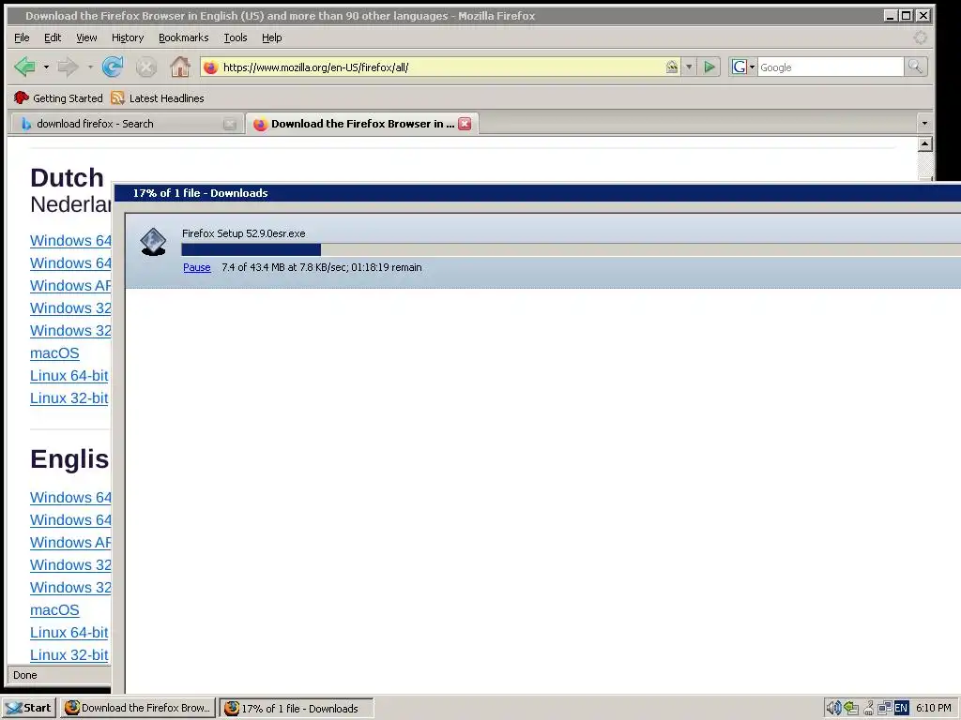Switch to Downloads window taskbar button
The width and height of the screenshot is (961, 720).
[x=297, y=708]
